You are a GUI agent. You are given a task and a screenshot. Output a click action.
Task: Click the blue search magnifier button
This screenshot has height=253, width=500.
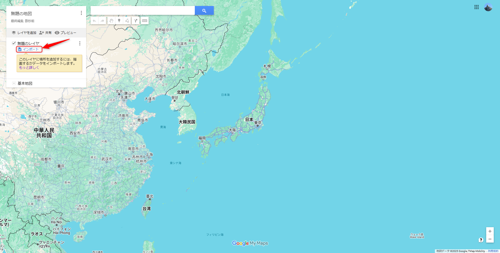204,11
